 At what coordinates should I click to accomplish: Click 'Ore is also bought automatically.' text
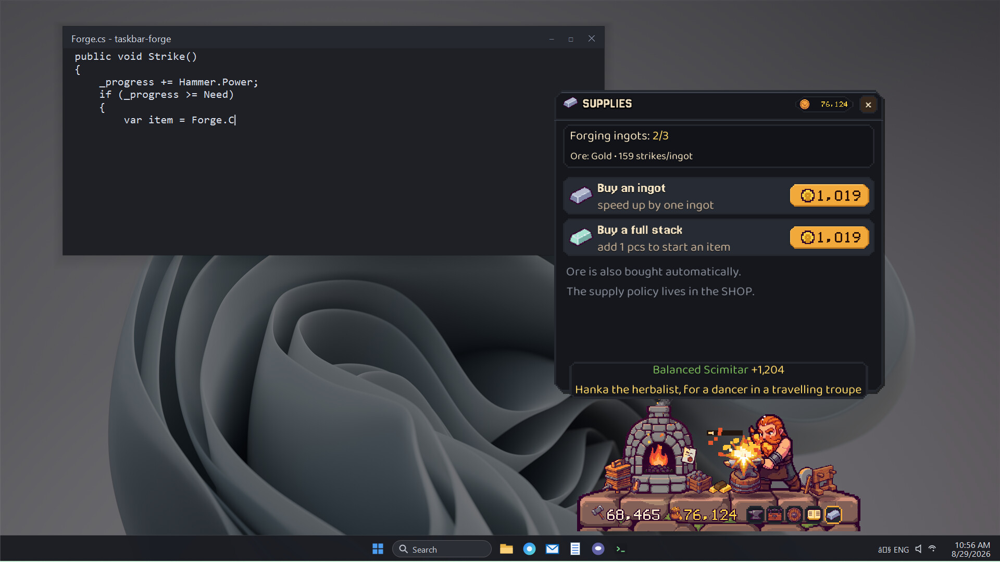pyautogui.click(x=653, y=272)
